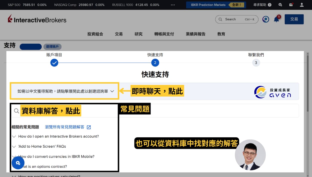Open the three dots ticker menu
The width and height of the screenshot is (312, 177).
click(173, 5)
